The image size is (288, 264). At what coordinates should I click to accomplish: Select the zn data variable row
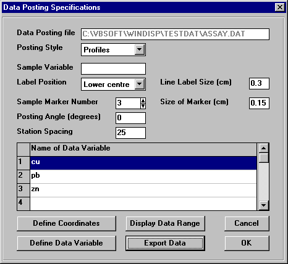click(x=143, y=190)
